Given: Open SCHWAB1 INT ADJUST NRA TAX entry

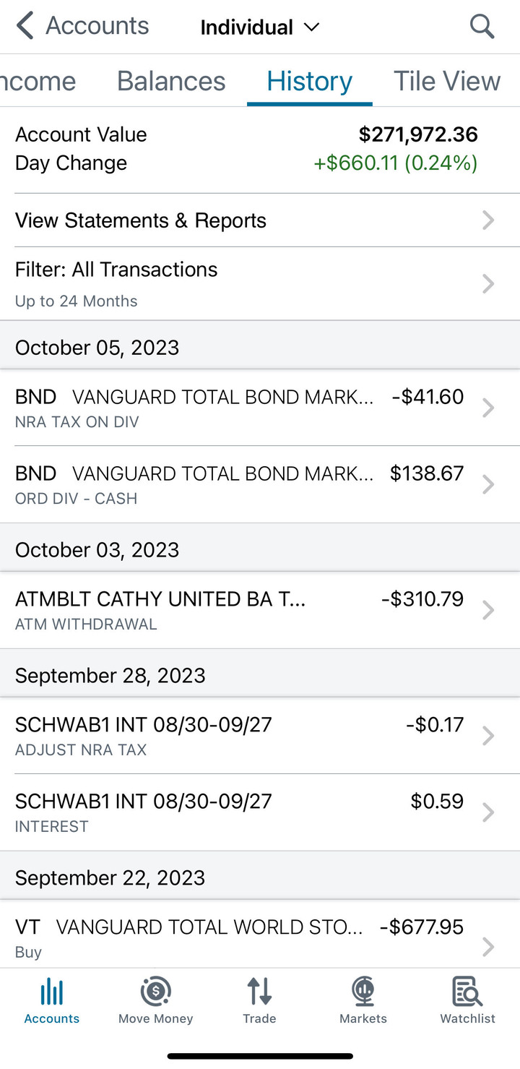Looking at the screenshot, I should tap(260, 736).
